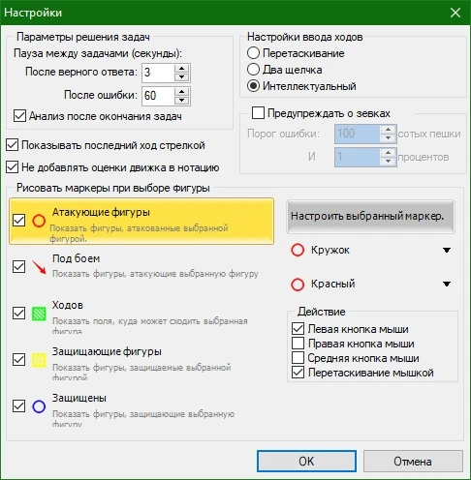The image size is (471, 480).
Task: Open the Красный color dropdown
Action: coord(447,284)
